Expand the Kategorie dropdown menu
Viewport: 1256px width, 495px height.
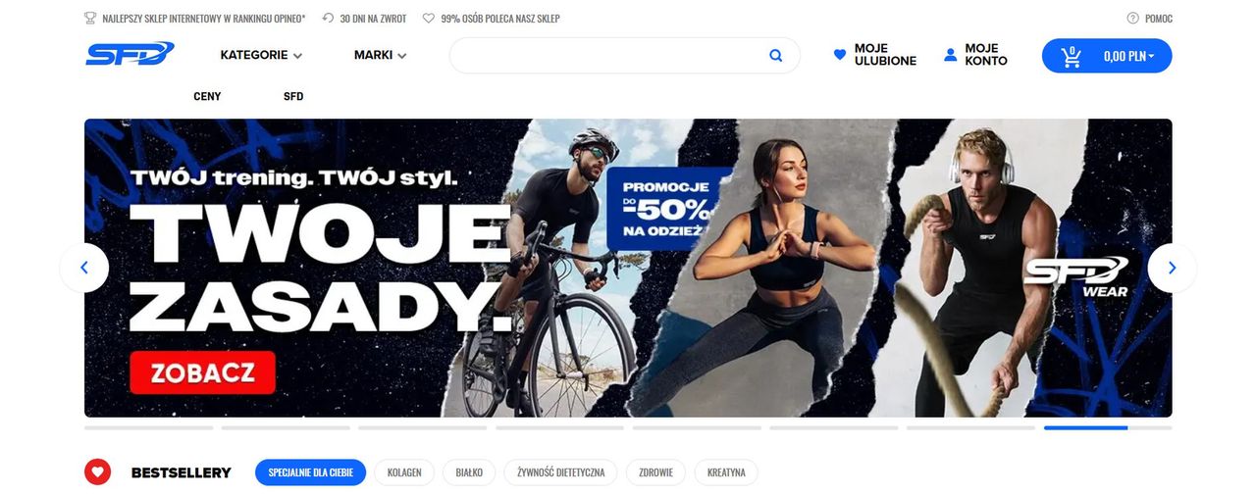(x=261, y=55)
